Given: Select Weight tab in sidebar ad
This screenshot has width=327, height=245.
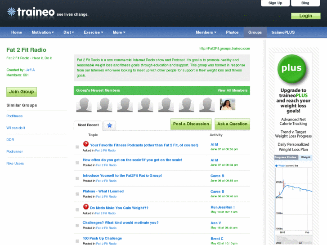Looking at the screenshot, I should pyautogui.click(x=305, y=157).
